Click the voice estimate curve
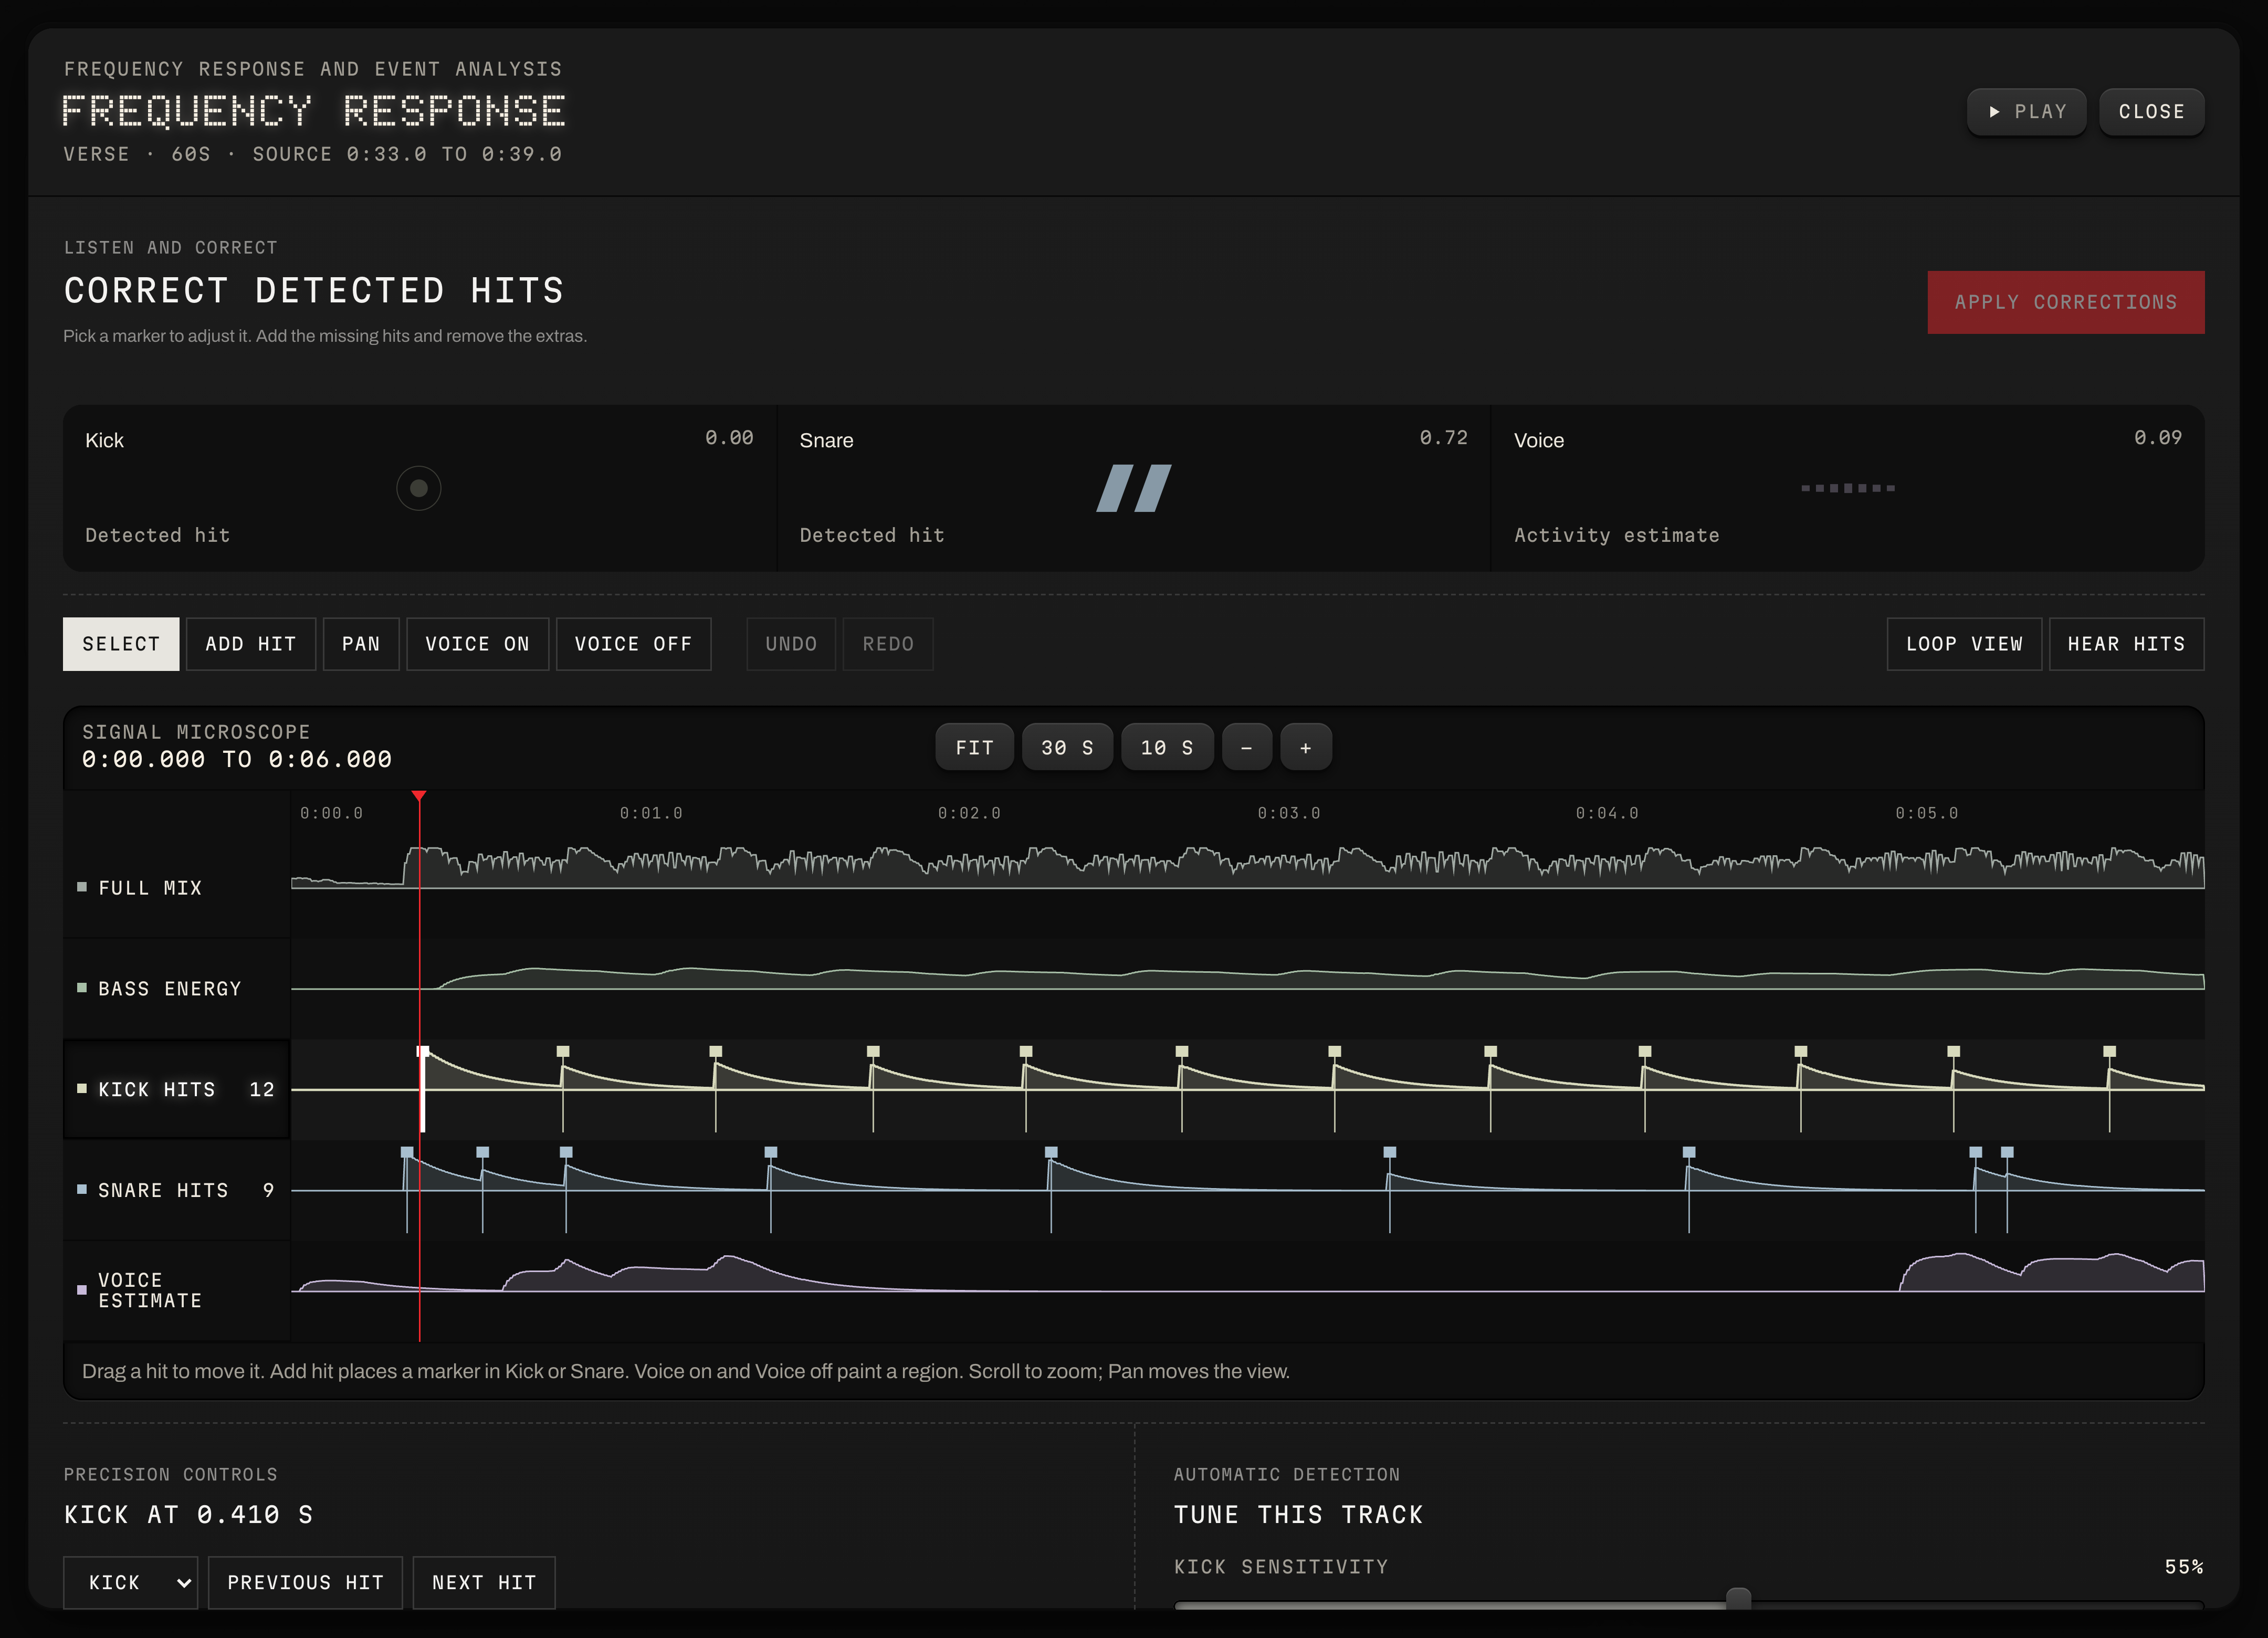The width and height of the screenshot is (2268, 1638). 1247,1273
